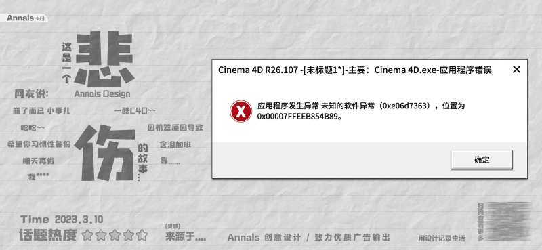Select the third topic heat star
Image resolution: width=542 pixels, height=250 pixels.
click(114, 236)
